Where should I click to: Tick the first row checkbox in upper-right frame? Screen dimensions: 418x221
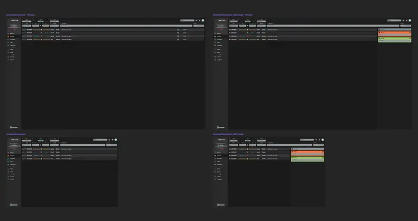click(230, 30)
